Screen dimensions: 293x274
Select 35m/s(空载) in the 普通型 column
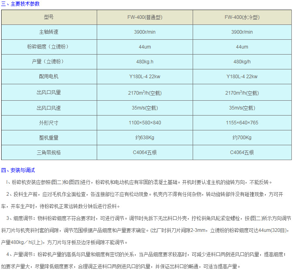tap(145, 108)
